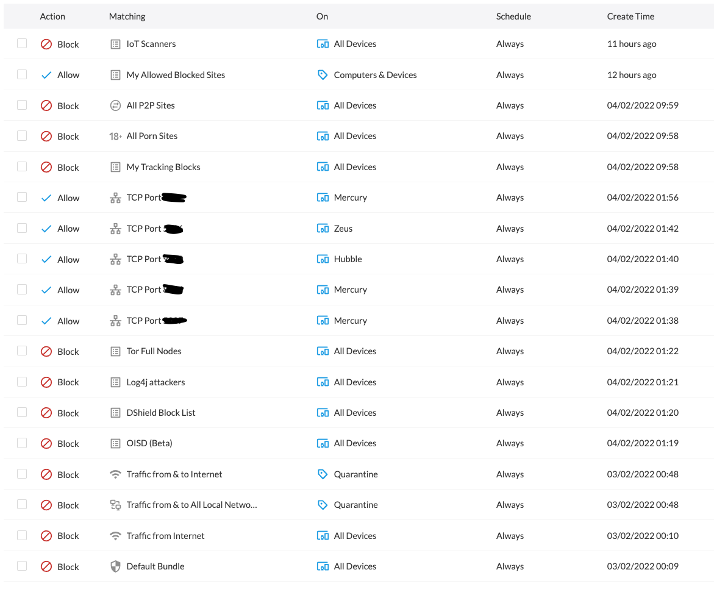Viewport: 714px width, 592px height.
Task: Click the blue Allow checkmark in the Hubble row
Action: pyautogui.click(x=46, y=259)
